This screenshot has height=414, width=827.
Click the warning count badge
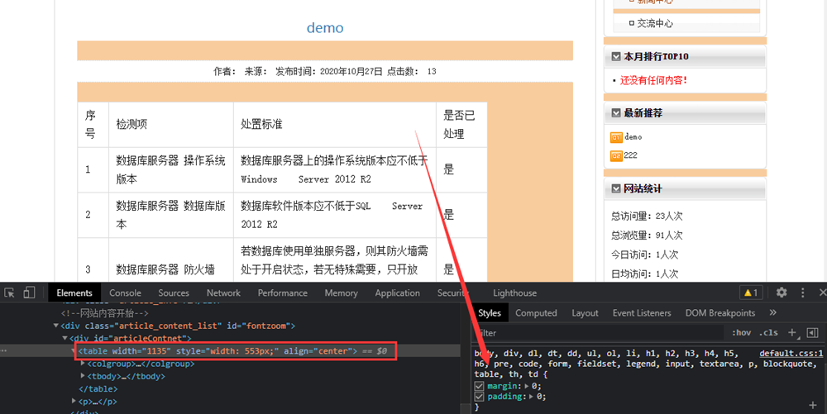[x=750, y=293]
